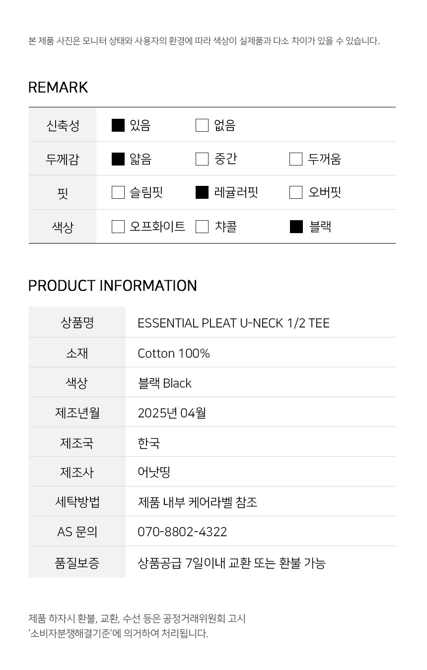Select the 얇음 thickness checkbox
The width and height of the screenshot is (427, 670).
tap(118, 159)
